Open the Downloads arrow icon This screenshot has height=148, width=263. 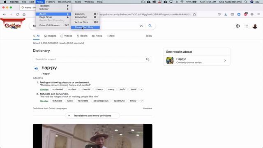coord(226,14)
